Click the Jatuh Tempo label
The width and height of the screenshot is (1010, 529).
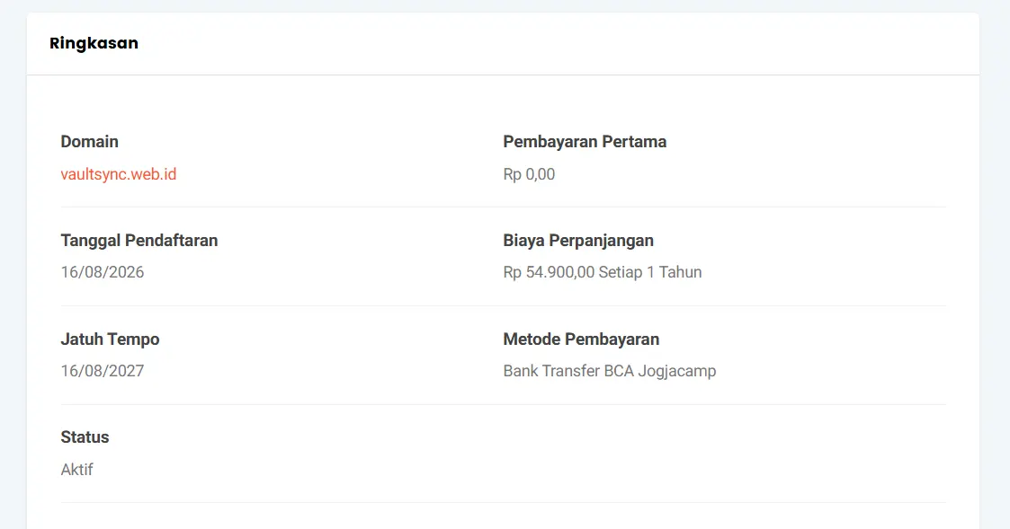click(110, 339)
